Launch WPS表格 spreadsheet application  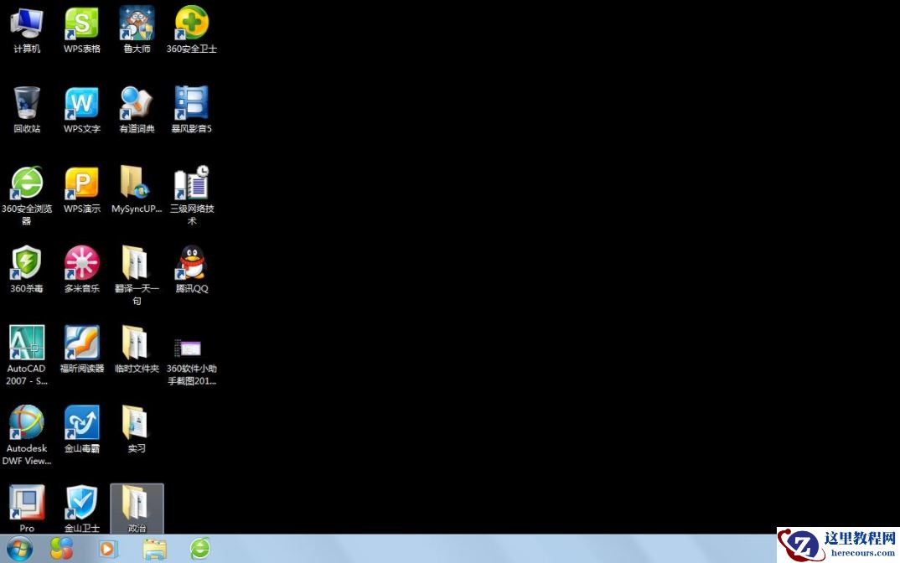point(81,23)
